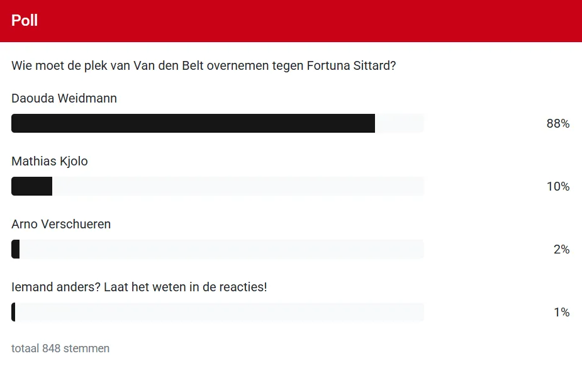Click the bottom option's progress bar
The width and height of the screenshot is (582, 368).
(217, 312)
